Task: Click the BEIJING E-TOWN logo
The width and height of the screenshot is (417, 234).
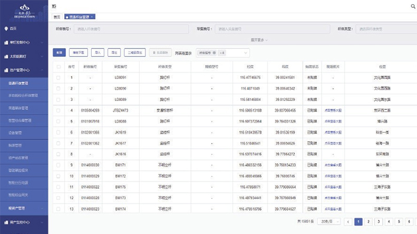Action: 24,9
